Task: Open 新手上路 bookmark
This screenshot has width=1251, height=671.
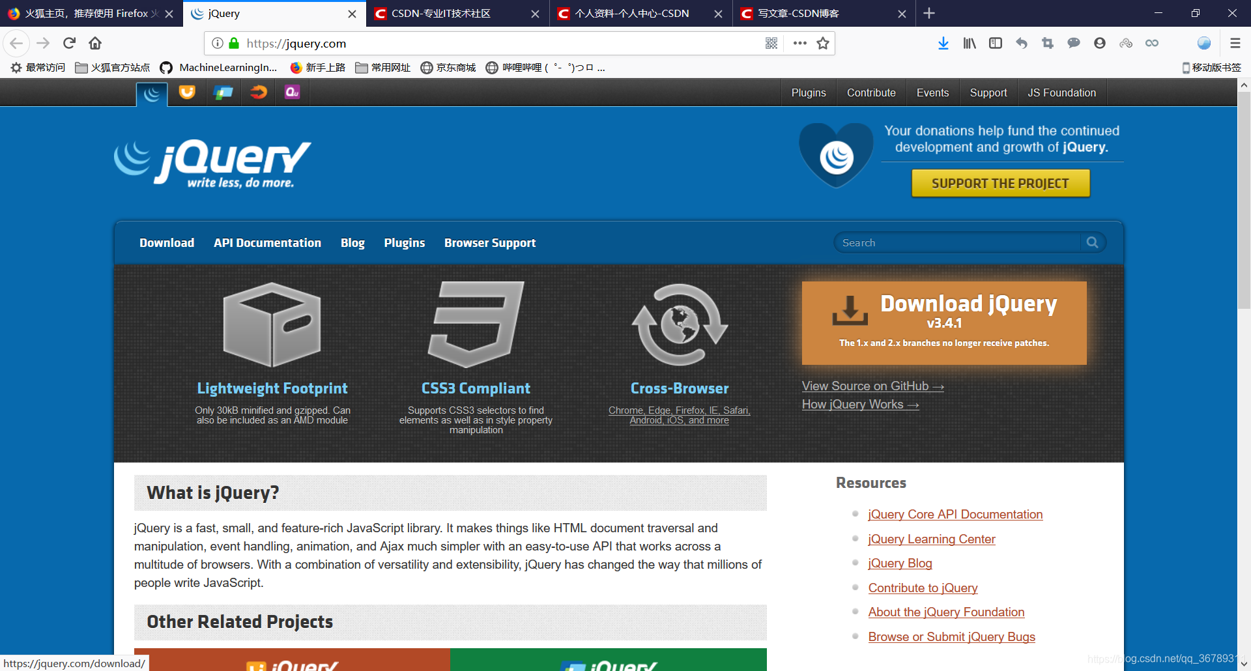Action: pyautogui.click(x=318, y=67)
